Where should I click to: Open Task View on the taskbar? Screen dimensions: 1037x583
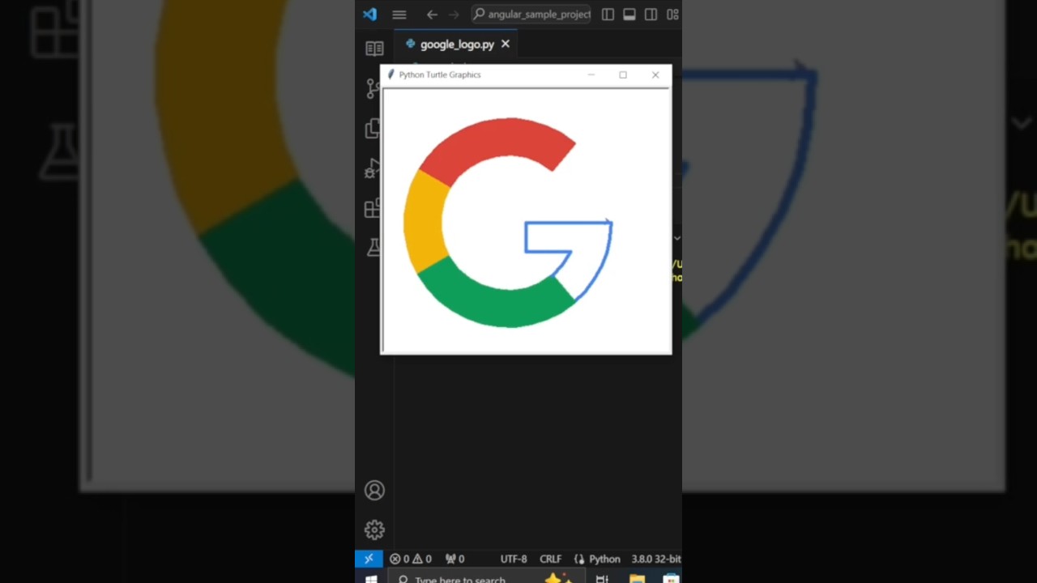click(602, 578)
